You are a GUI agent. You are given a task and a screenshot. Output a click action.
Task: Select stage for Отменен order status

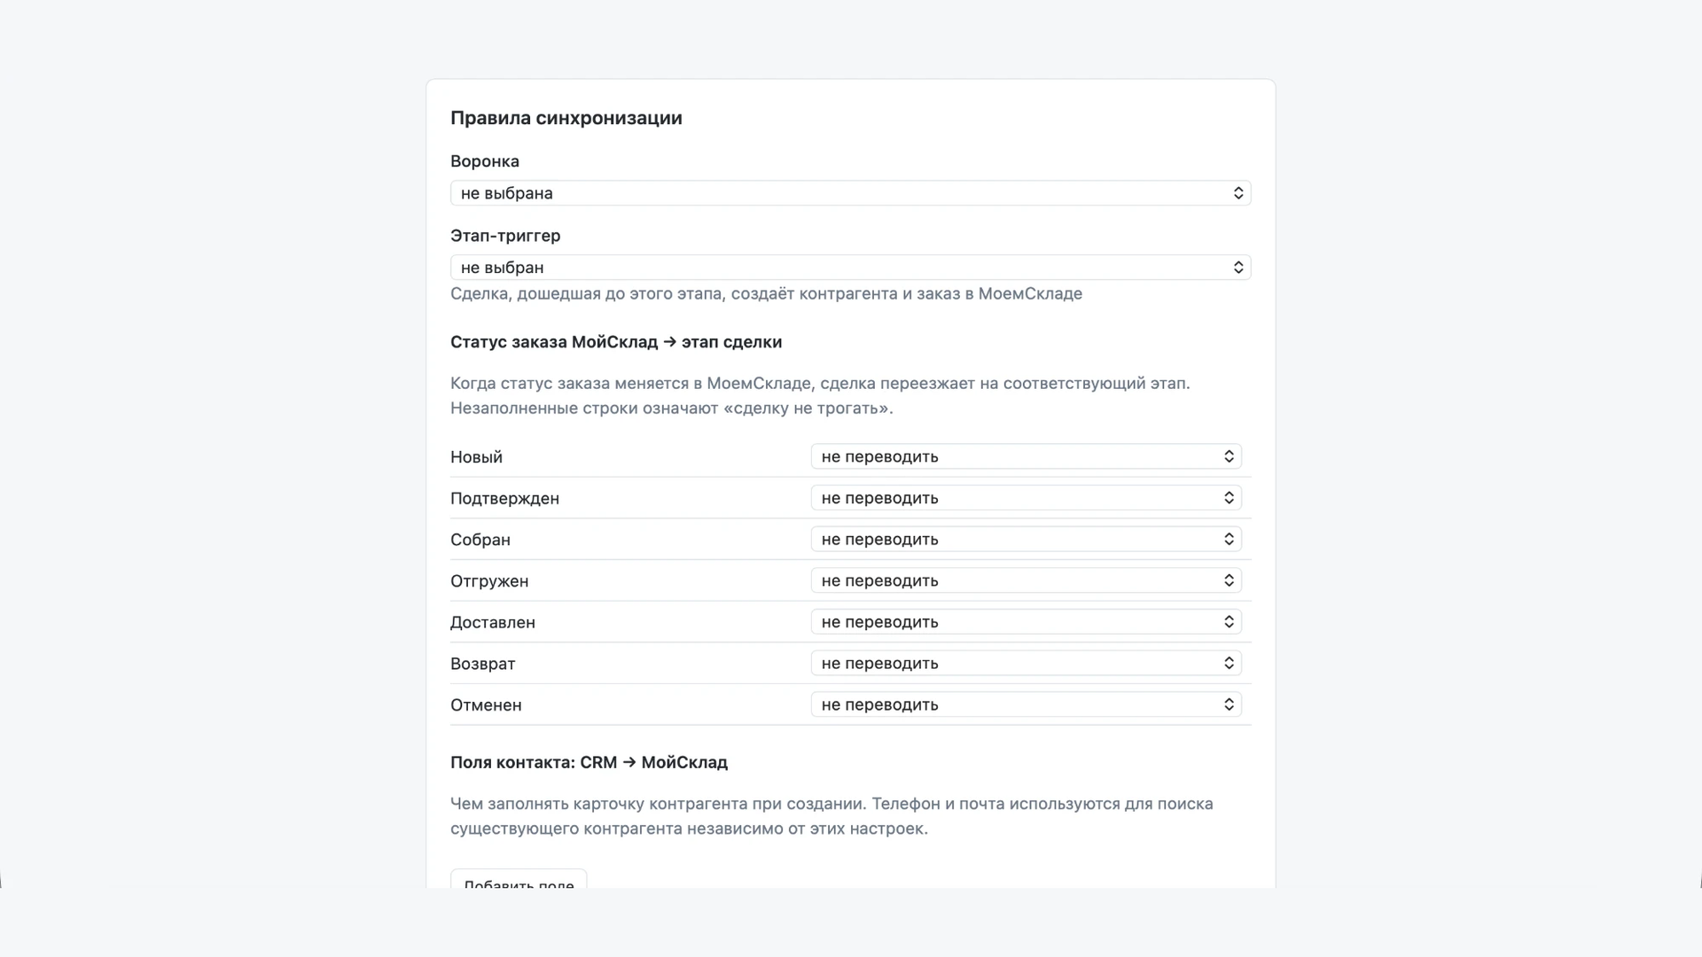point(1026,704)
